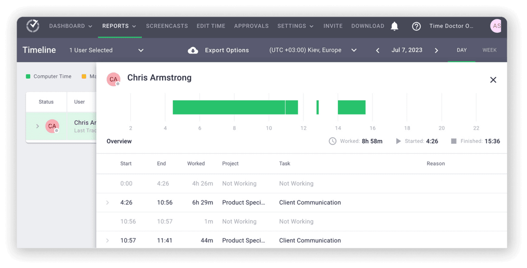The image size is (527, 268).
Task: Click the Time Doctor logo icon
Action: coord(32,26)
